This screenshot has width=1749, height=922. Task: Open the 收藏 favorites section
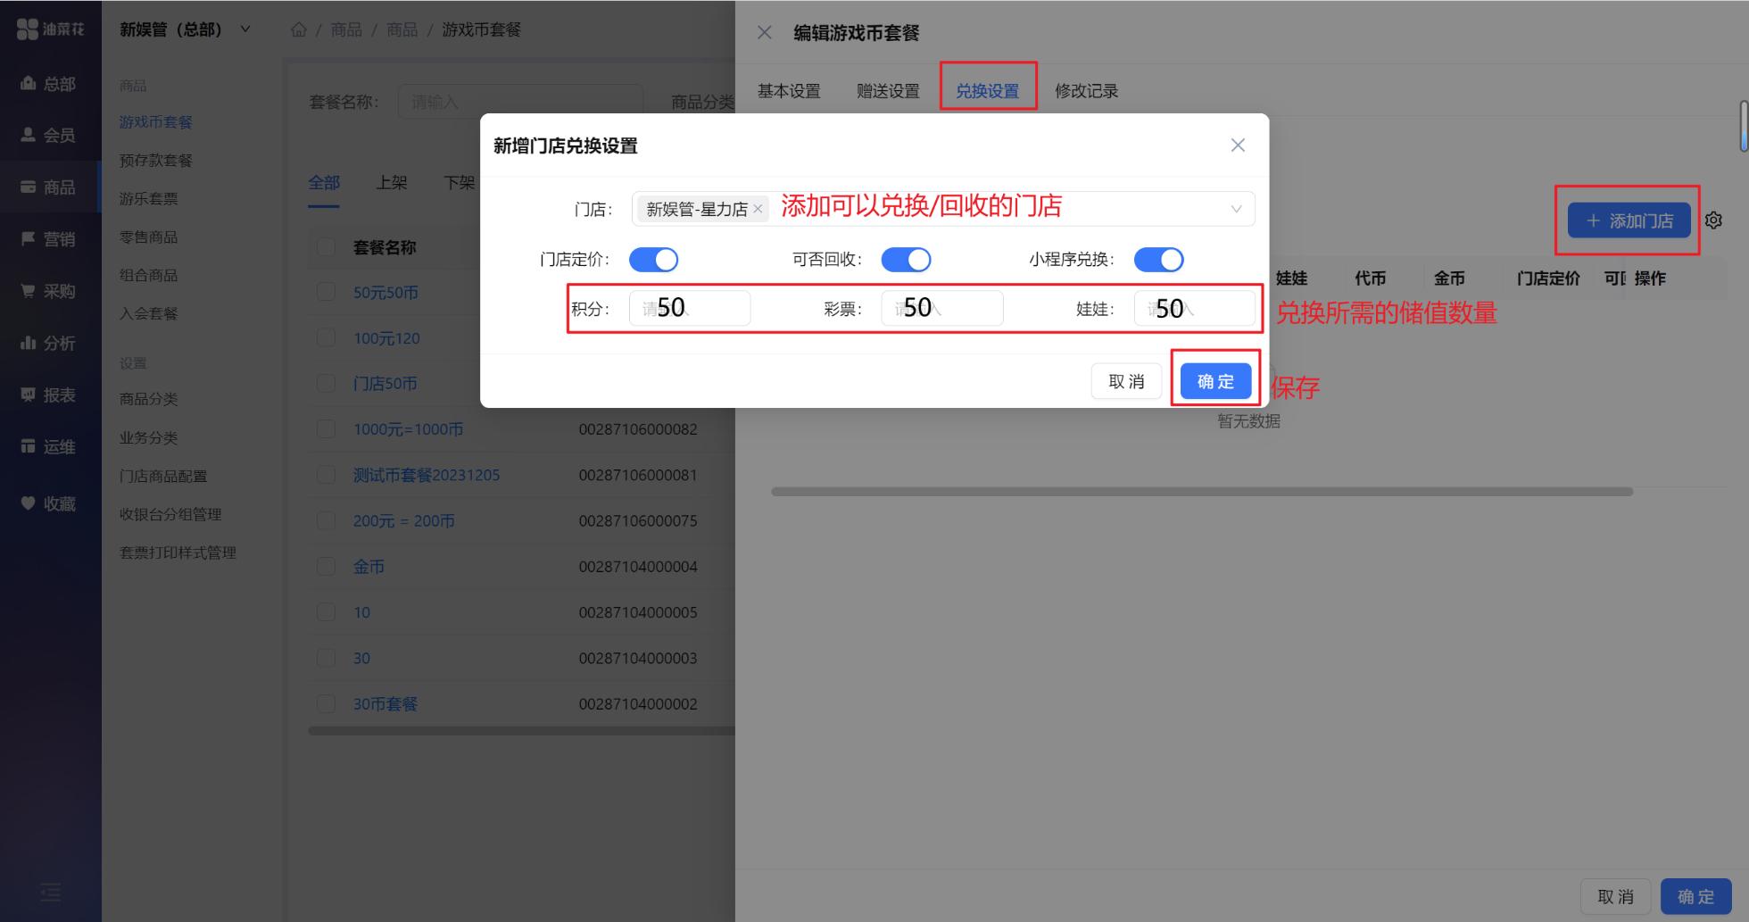click(48, 504)
